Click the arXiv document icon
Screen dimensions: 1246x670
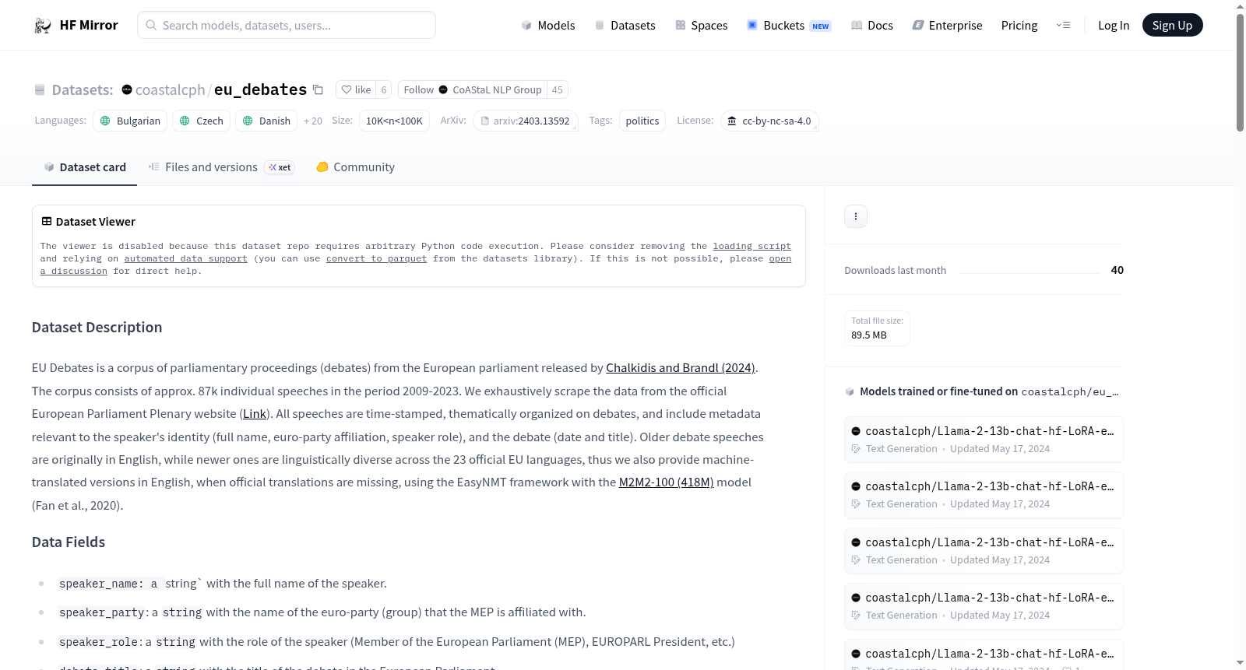pyautogui.click(x=484, y=121)
